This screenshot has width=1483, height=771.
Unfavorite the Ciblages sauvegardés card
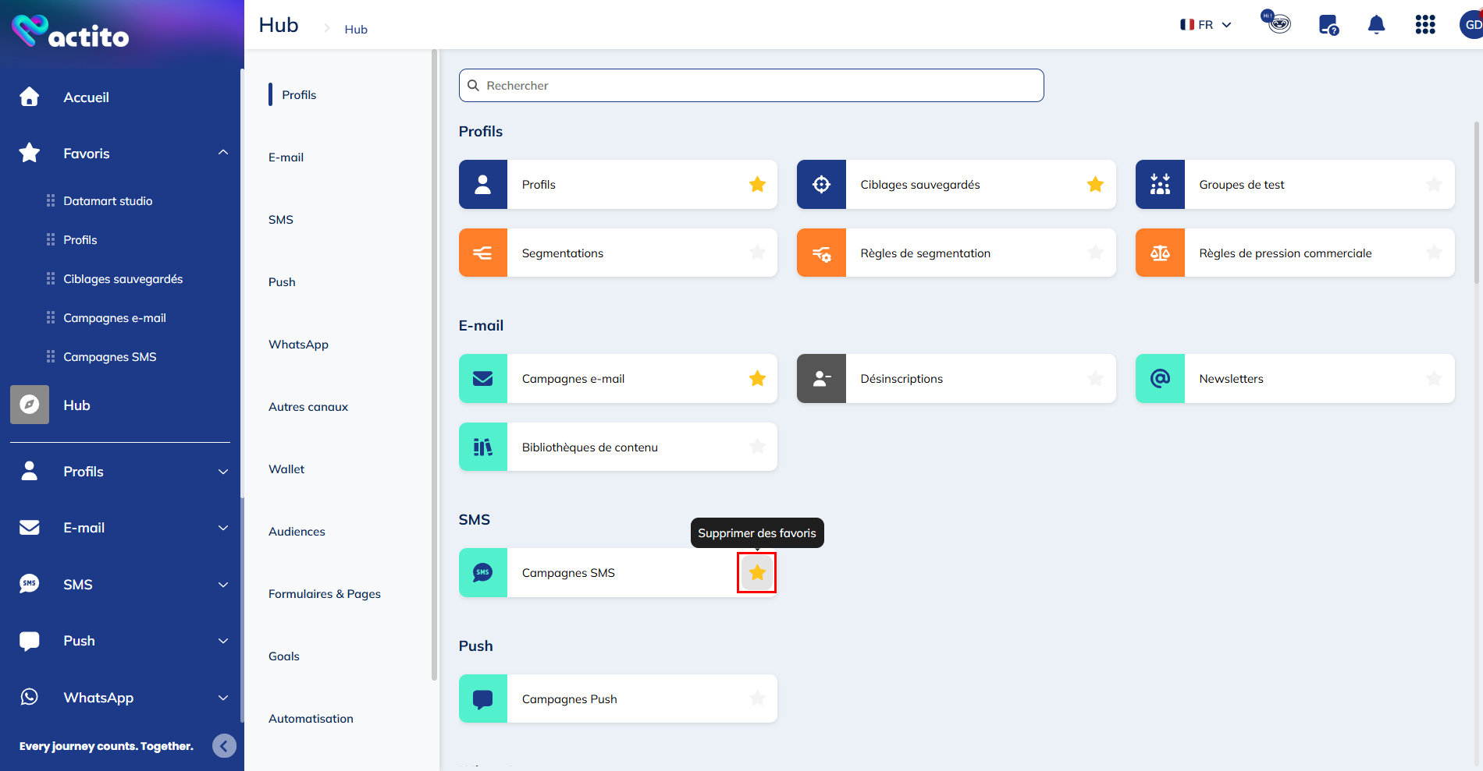[x=1095, y=185]
